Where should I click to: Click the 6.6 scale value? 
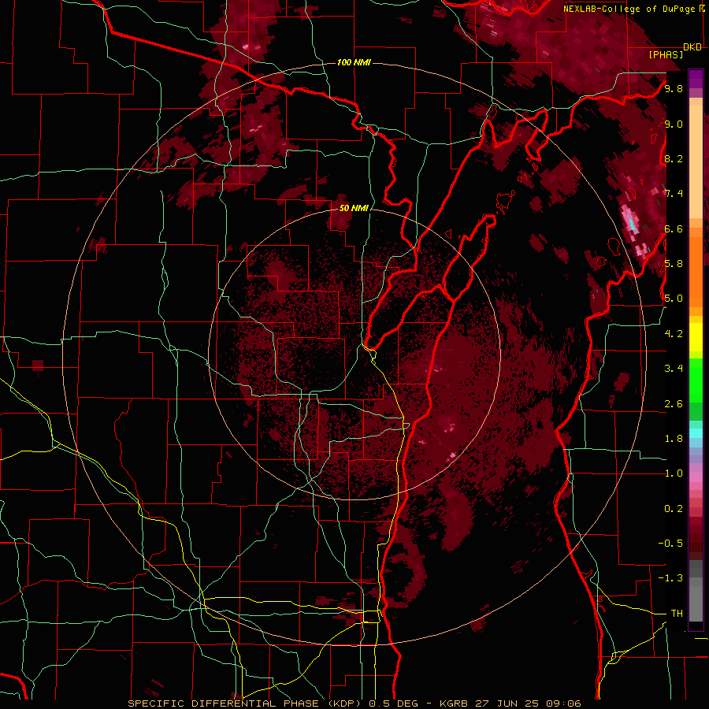pyautogui.click(x=674, y=228)
